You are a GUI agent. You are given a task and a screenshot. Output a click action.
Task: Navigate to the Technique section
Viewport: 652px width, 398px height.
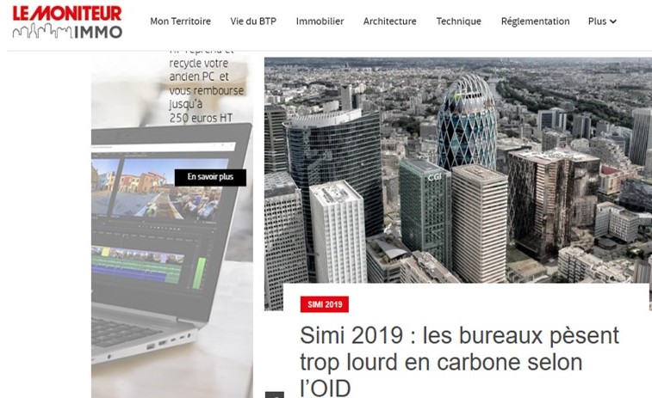click(459, 21)
